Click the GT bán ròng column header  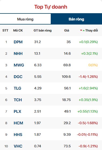click(43, 30)
